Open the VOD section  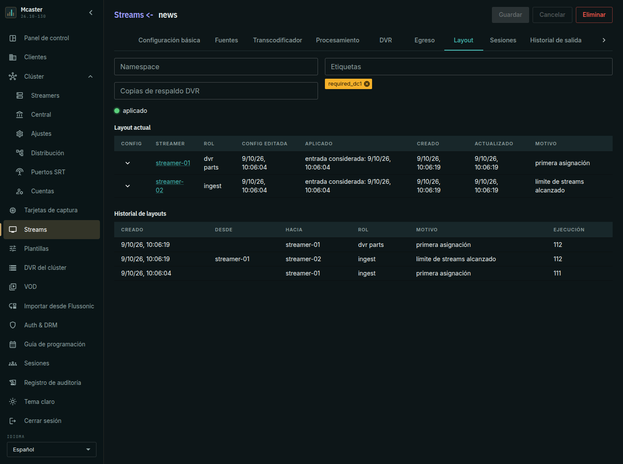tap(51, 287)
